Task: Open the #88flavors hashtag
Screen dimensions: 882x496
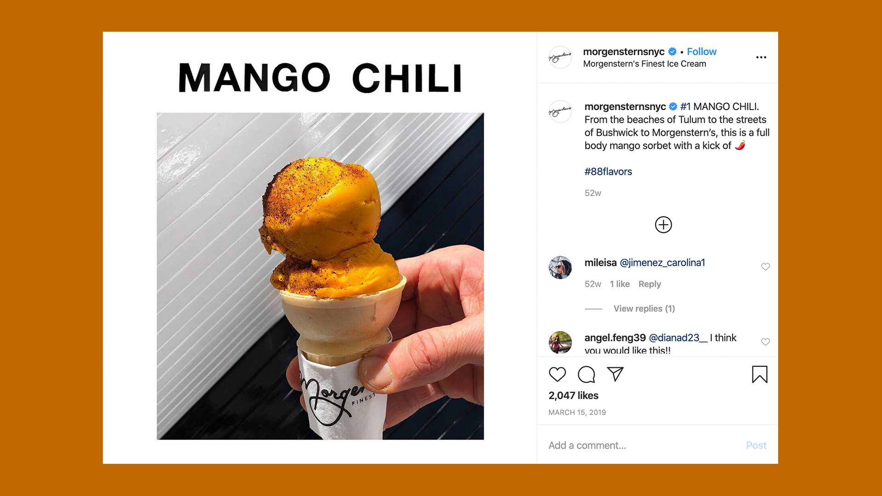Action: pyautogui.click(x=608, y=171)
